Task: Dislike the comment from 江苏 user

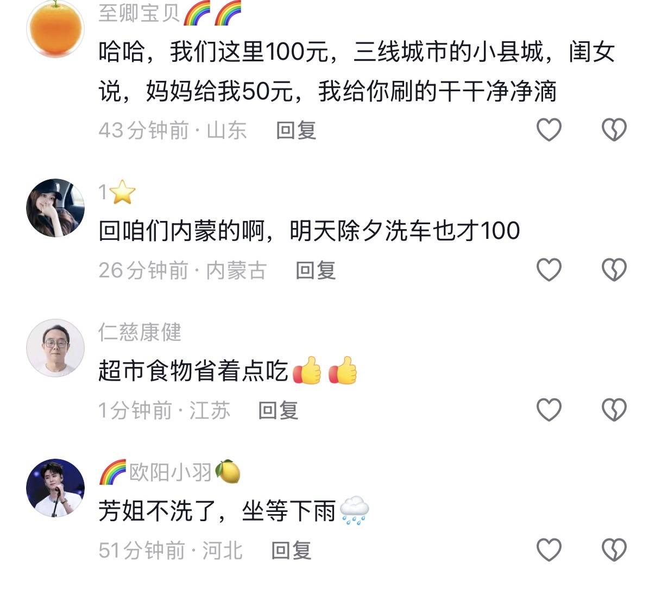Action: point(614,410)
